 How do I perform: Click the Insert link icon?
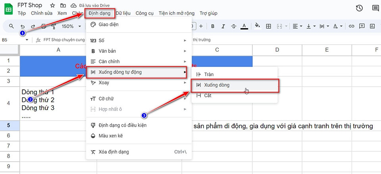pos(351,26)
